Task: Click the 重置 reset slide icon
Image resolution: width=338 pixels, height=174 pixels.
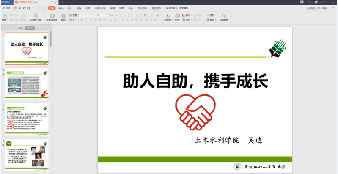Action: coord(73,15)
